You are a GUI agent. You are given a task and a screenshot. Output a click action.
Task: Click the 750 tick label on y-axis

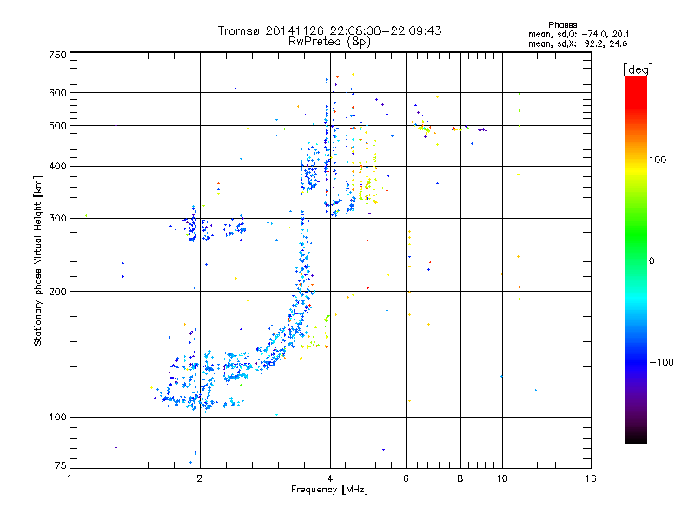point(57,54)
